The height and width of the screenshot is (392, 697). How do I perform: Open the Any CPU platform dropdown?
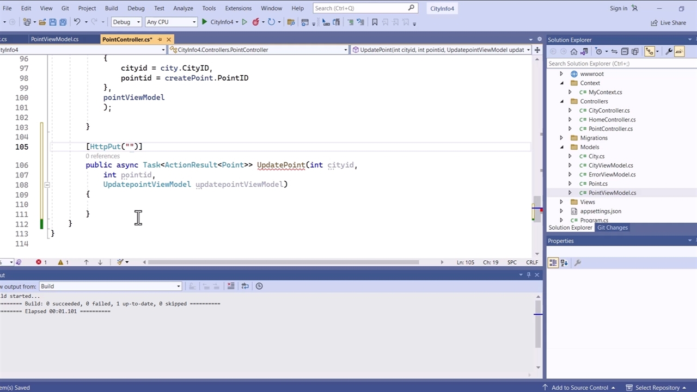click(171, 22)
